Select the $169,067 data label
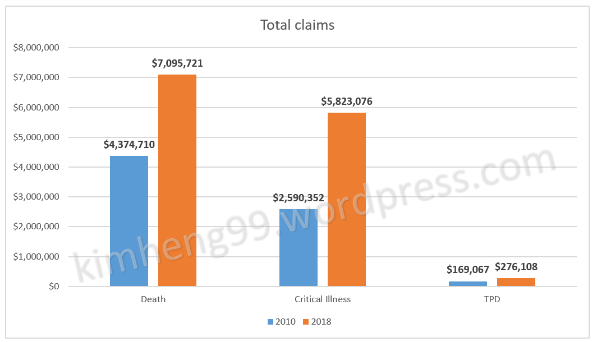The image size is (597, 342). pos(468,270)
